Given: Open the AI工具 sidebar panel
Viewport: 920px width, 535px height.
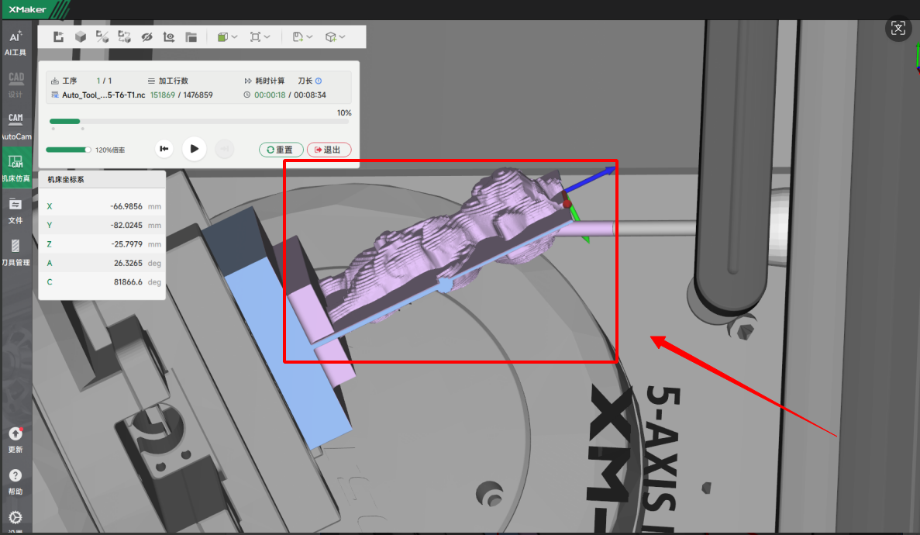Looking at the screenshot, I should click(16, 43).
